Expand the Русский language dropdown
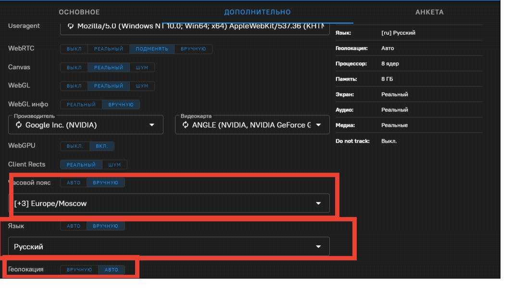Screen dimensions: 513x306 pyautogui.click(x=318, y=247)
